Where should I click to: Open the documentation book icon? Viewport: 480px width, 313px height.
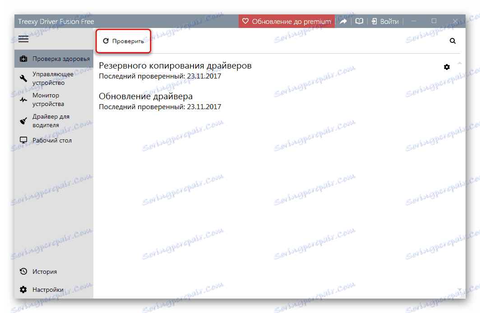pyautogui.click(x=359, y=21)
